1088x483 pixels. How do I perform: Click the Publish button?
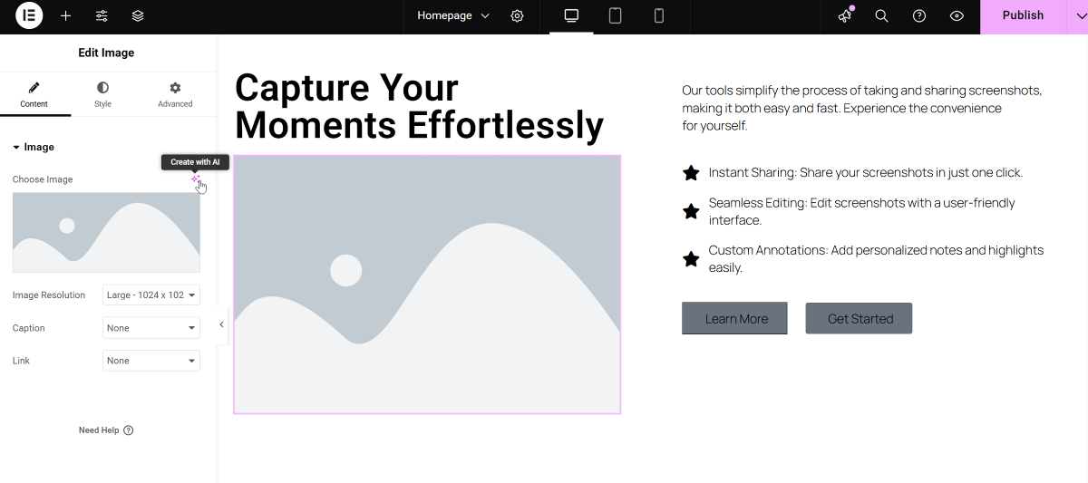(x=1022, y=16)
